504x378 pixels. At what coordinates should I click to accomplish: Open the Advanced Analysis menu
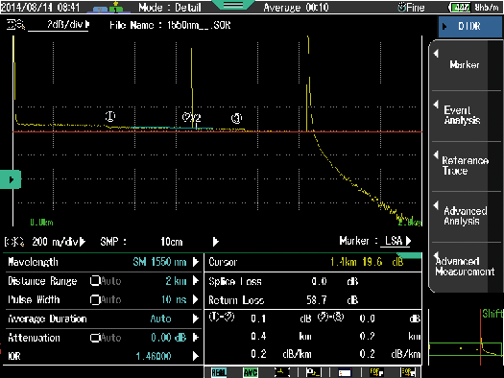465,217
